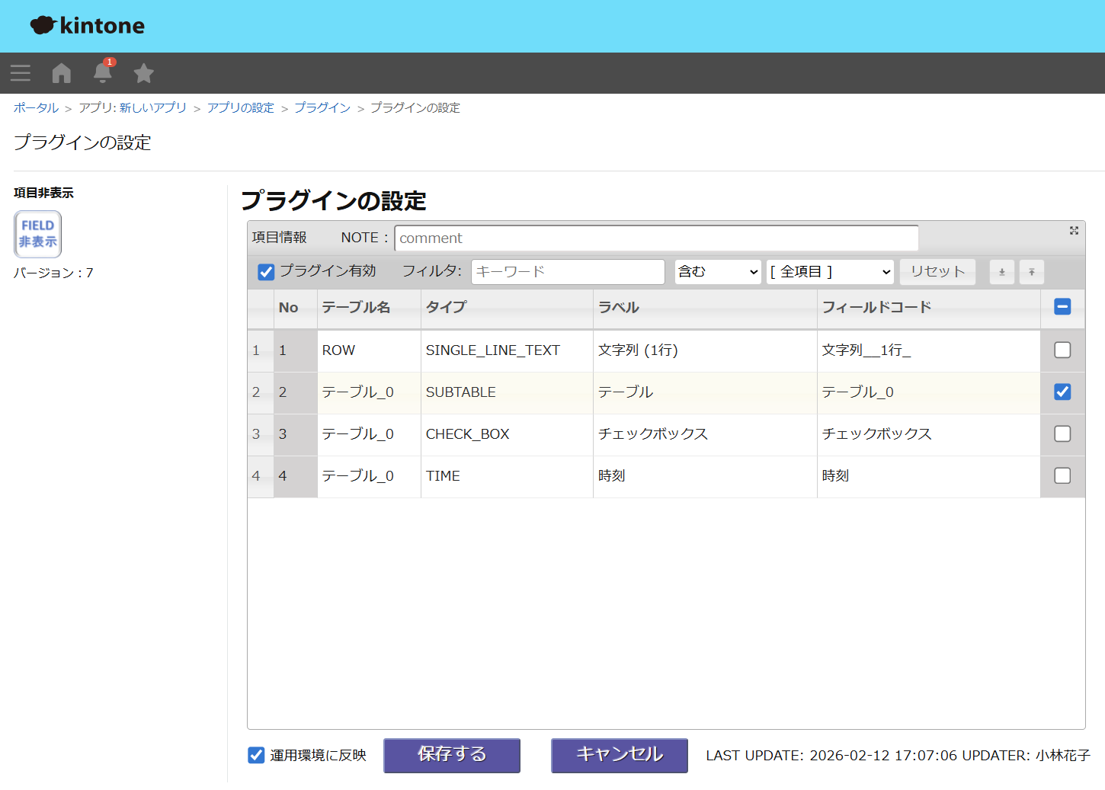The width and height of the screenshot is (1105, 790).
Task: Go to the home icon
Action: tap(62, 73)
